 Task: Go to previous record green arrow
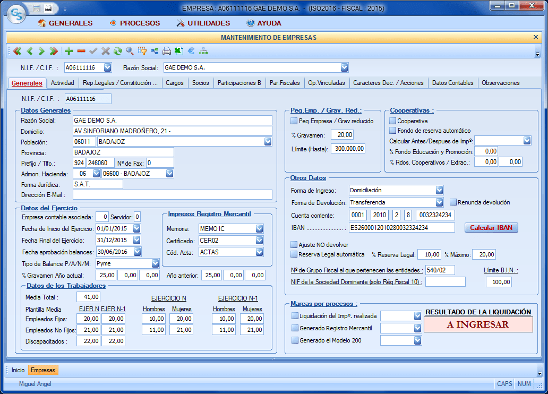(30, 51)
